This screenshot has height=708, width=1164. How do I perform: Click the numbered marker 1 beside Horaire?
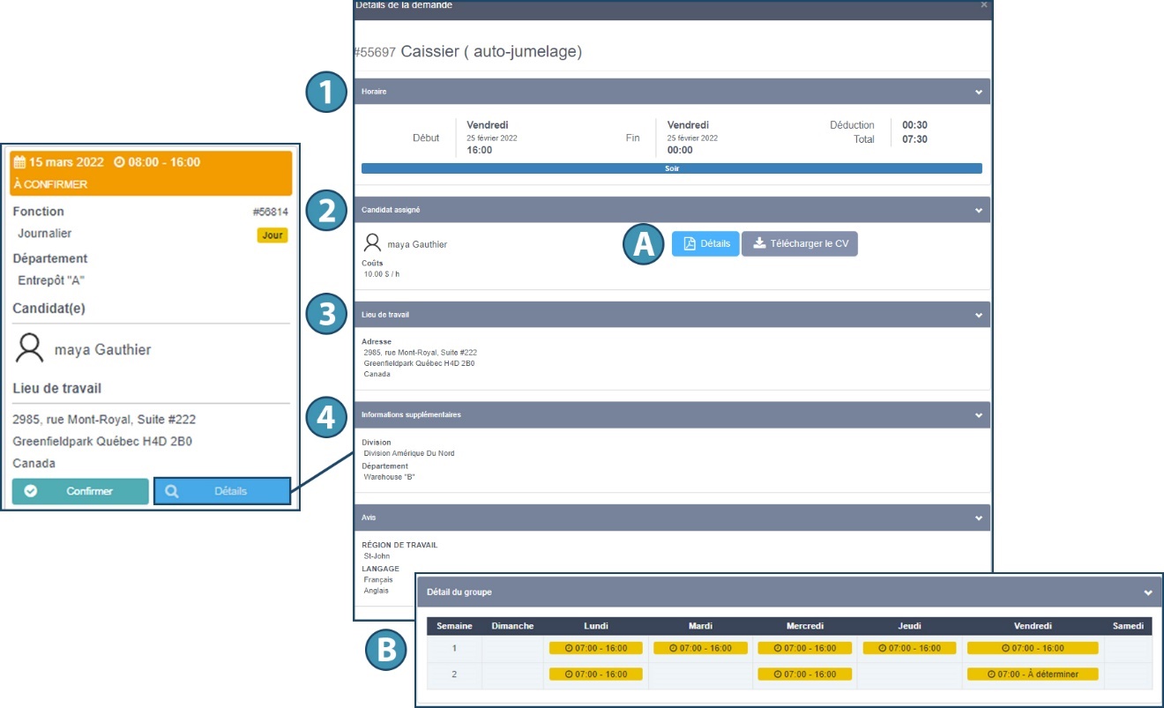click(327, 92)
